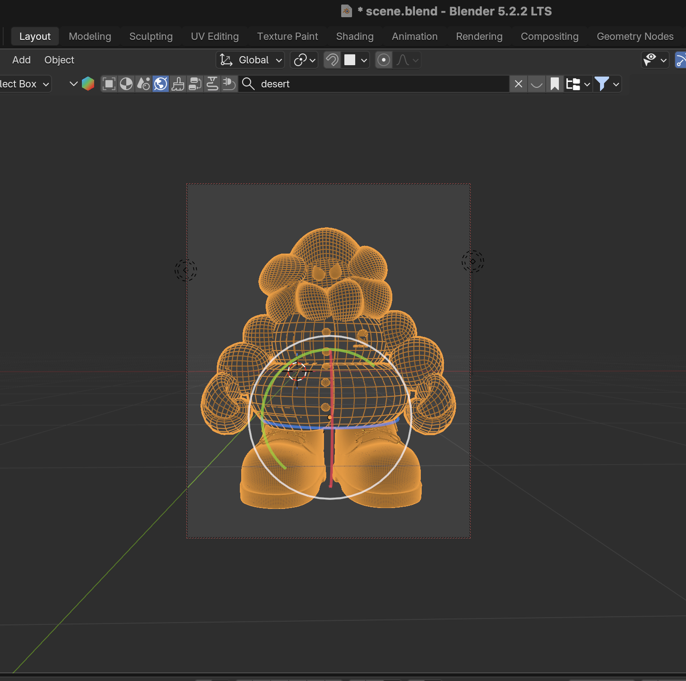
Task: Open the Object menu
Action: (x=59, y=60)
